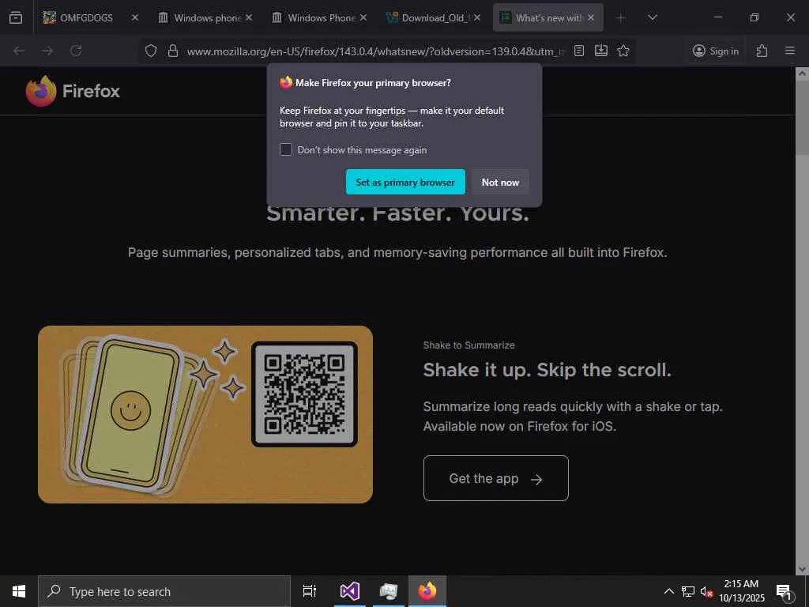
Task: Click 'Type here to search' box
Action: [164, 591]
